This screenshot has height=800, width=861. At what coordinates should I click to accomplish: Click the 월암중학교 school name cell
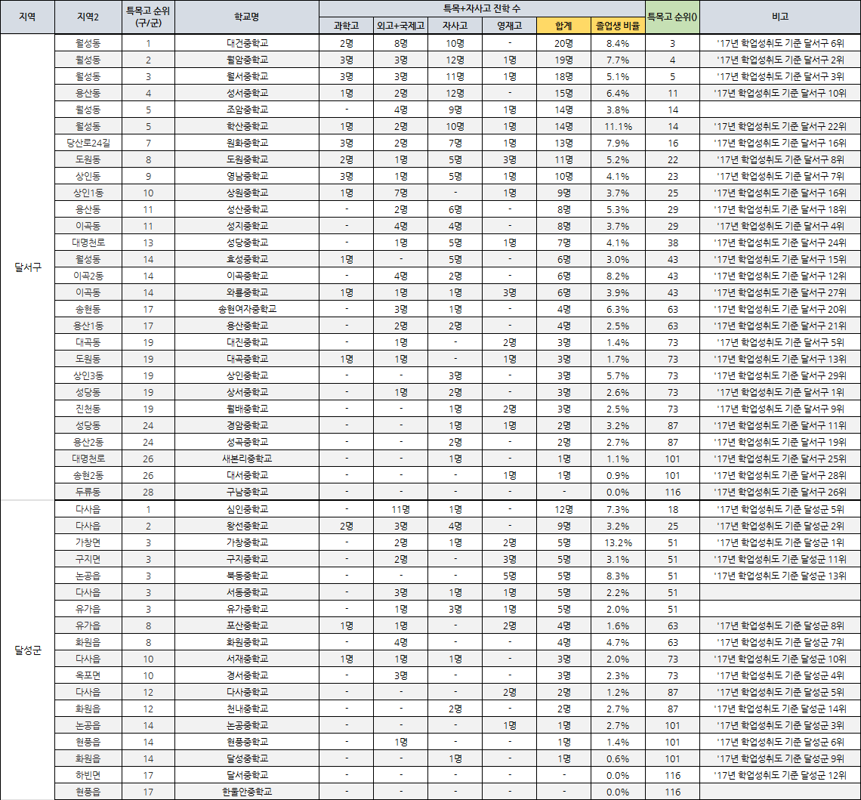tap(246, 60)
